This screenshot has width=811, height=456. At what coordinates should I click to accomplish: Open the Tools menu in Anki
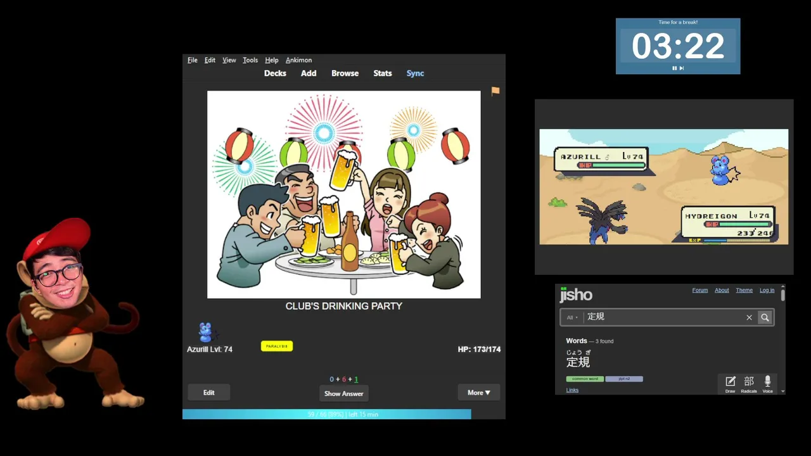coord(250,60)
